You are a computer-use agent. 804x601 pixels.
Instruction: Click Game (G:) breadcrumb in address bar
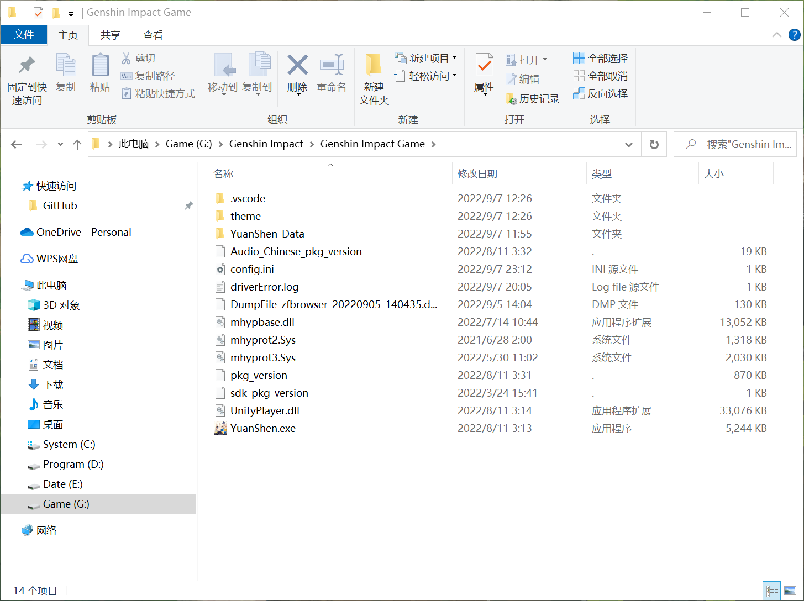click(x=189, y=144)
